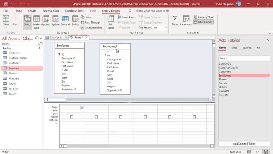This screenshot has width=273, height=154.
Task: Save with the Quick Access save icon
Action: click(x=6, y=4)
